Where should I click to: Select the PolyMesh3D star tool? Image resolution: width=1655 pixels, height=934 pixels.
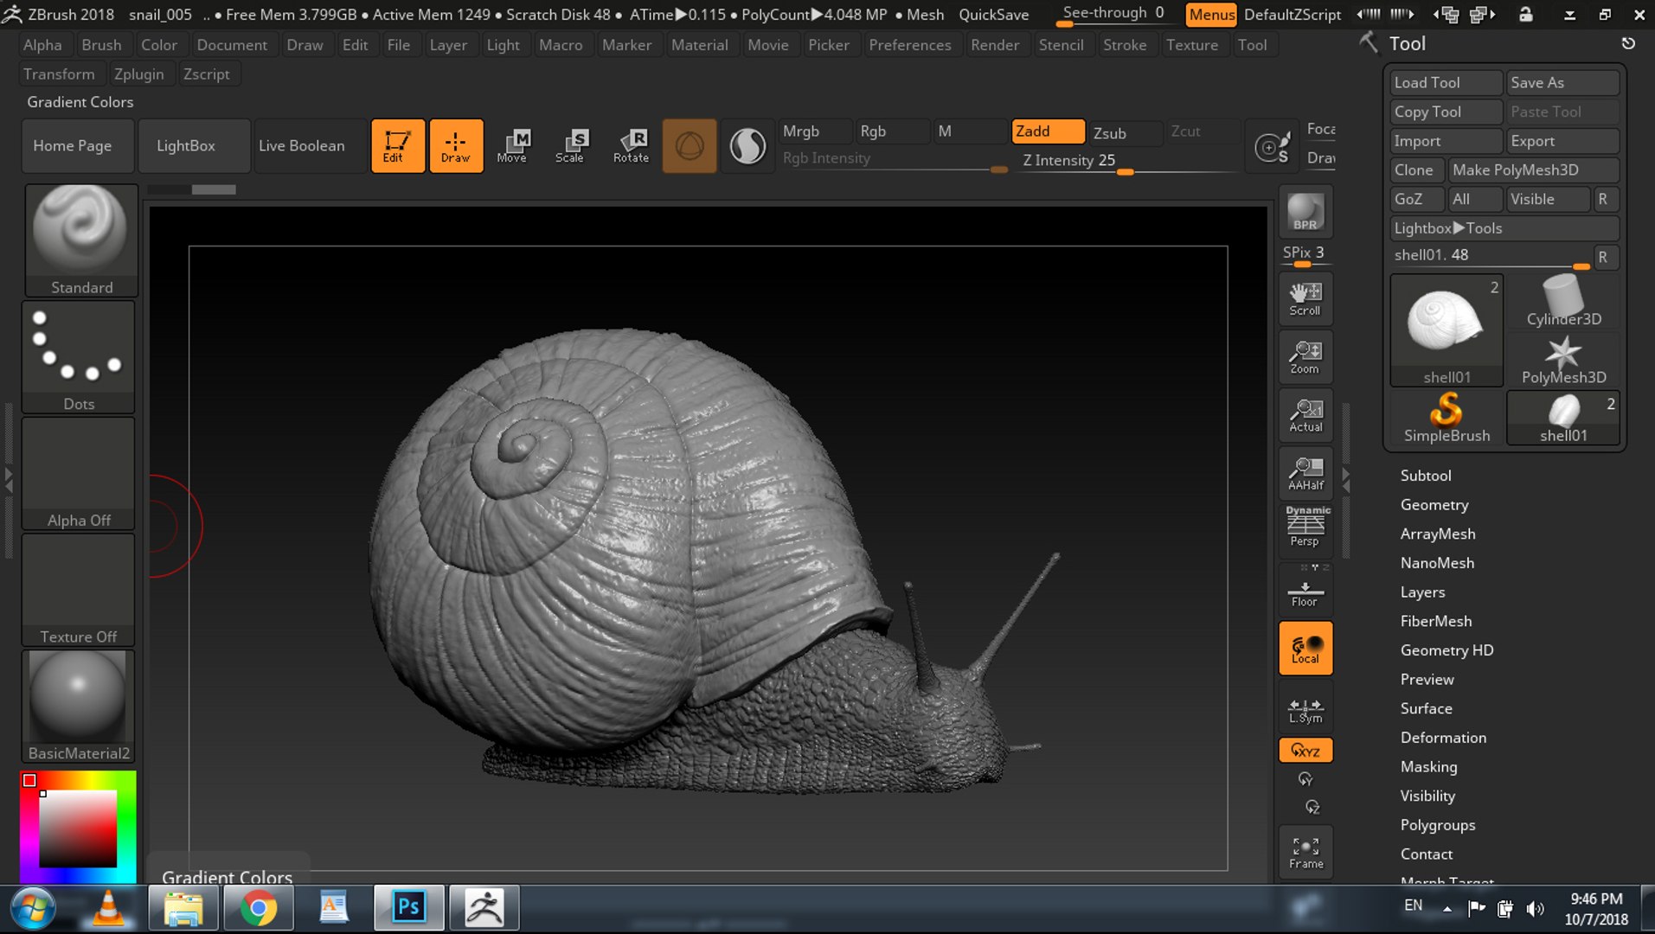1563,360
